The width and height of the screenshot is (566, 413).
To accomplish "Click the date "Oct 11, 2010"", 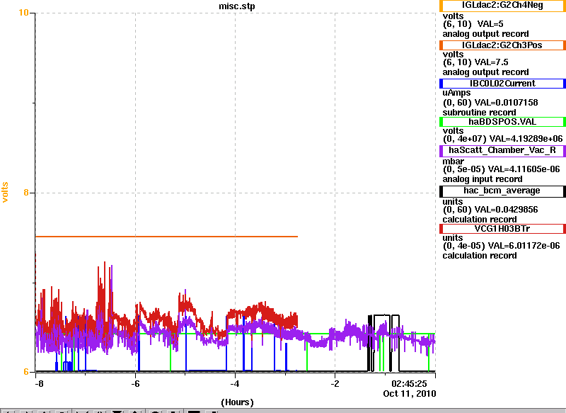I will (410, 393).
